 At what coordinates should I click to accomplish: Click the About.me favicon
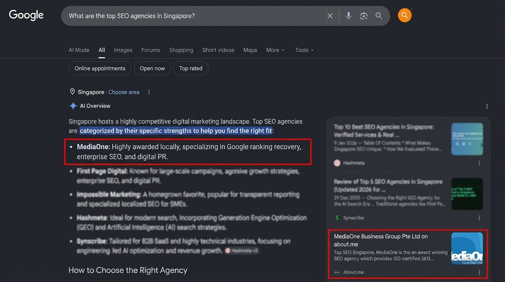pyautogui.click(x=337, y=272)
